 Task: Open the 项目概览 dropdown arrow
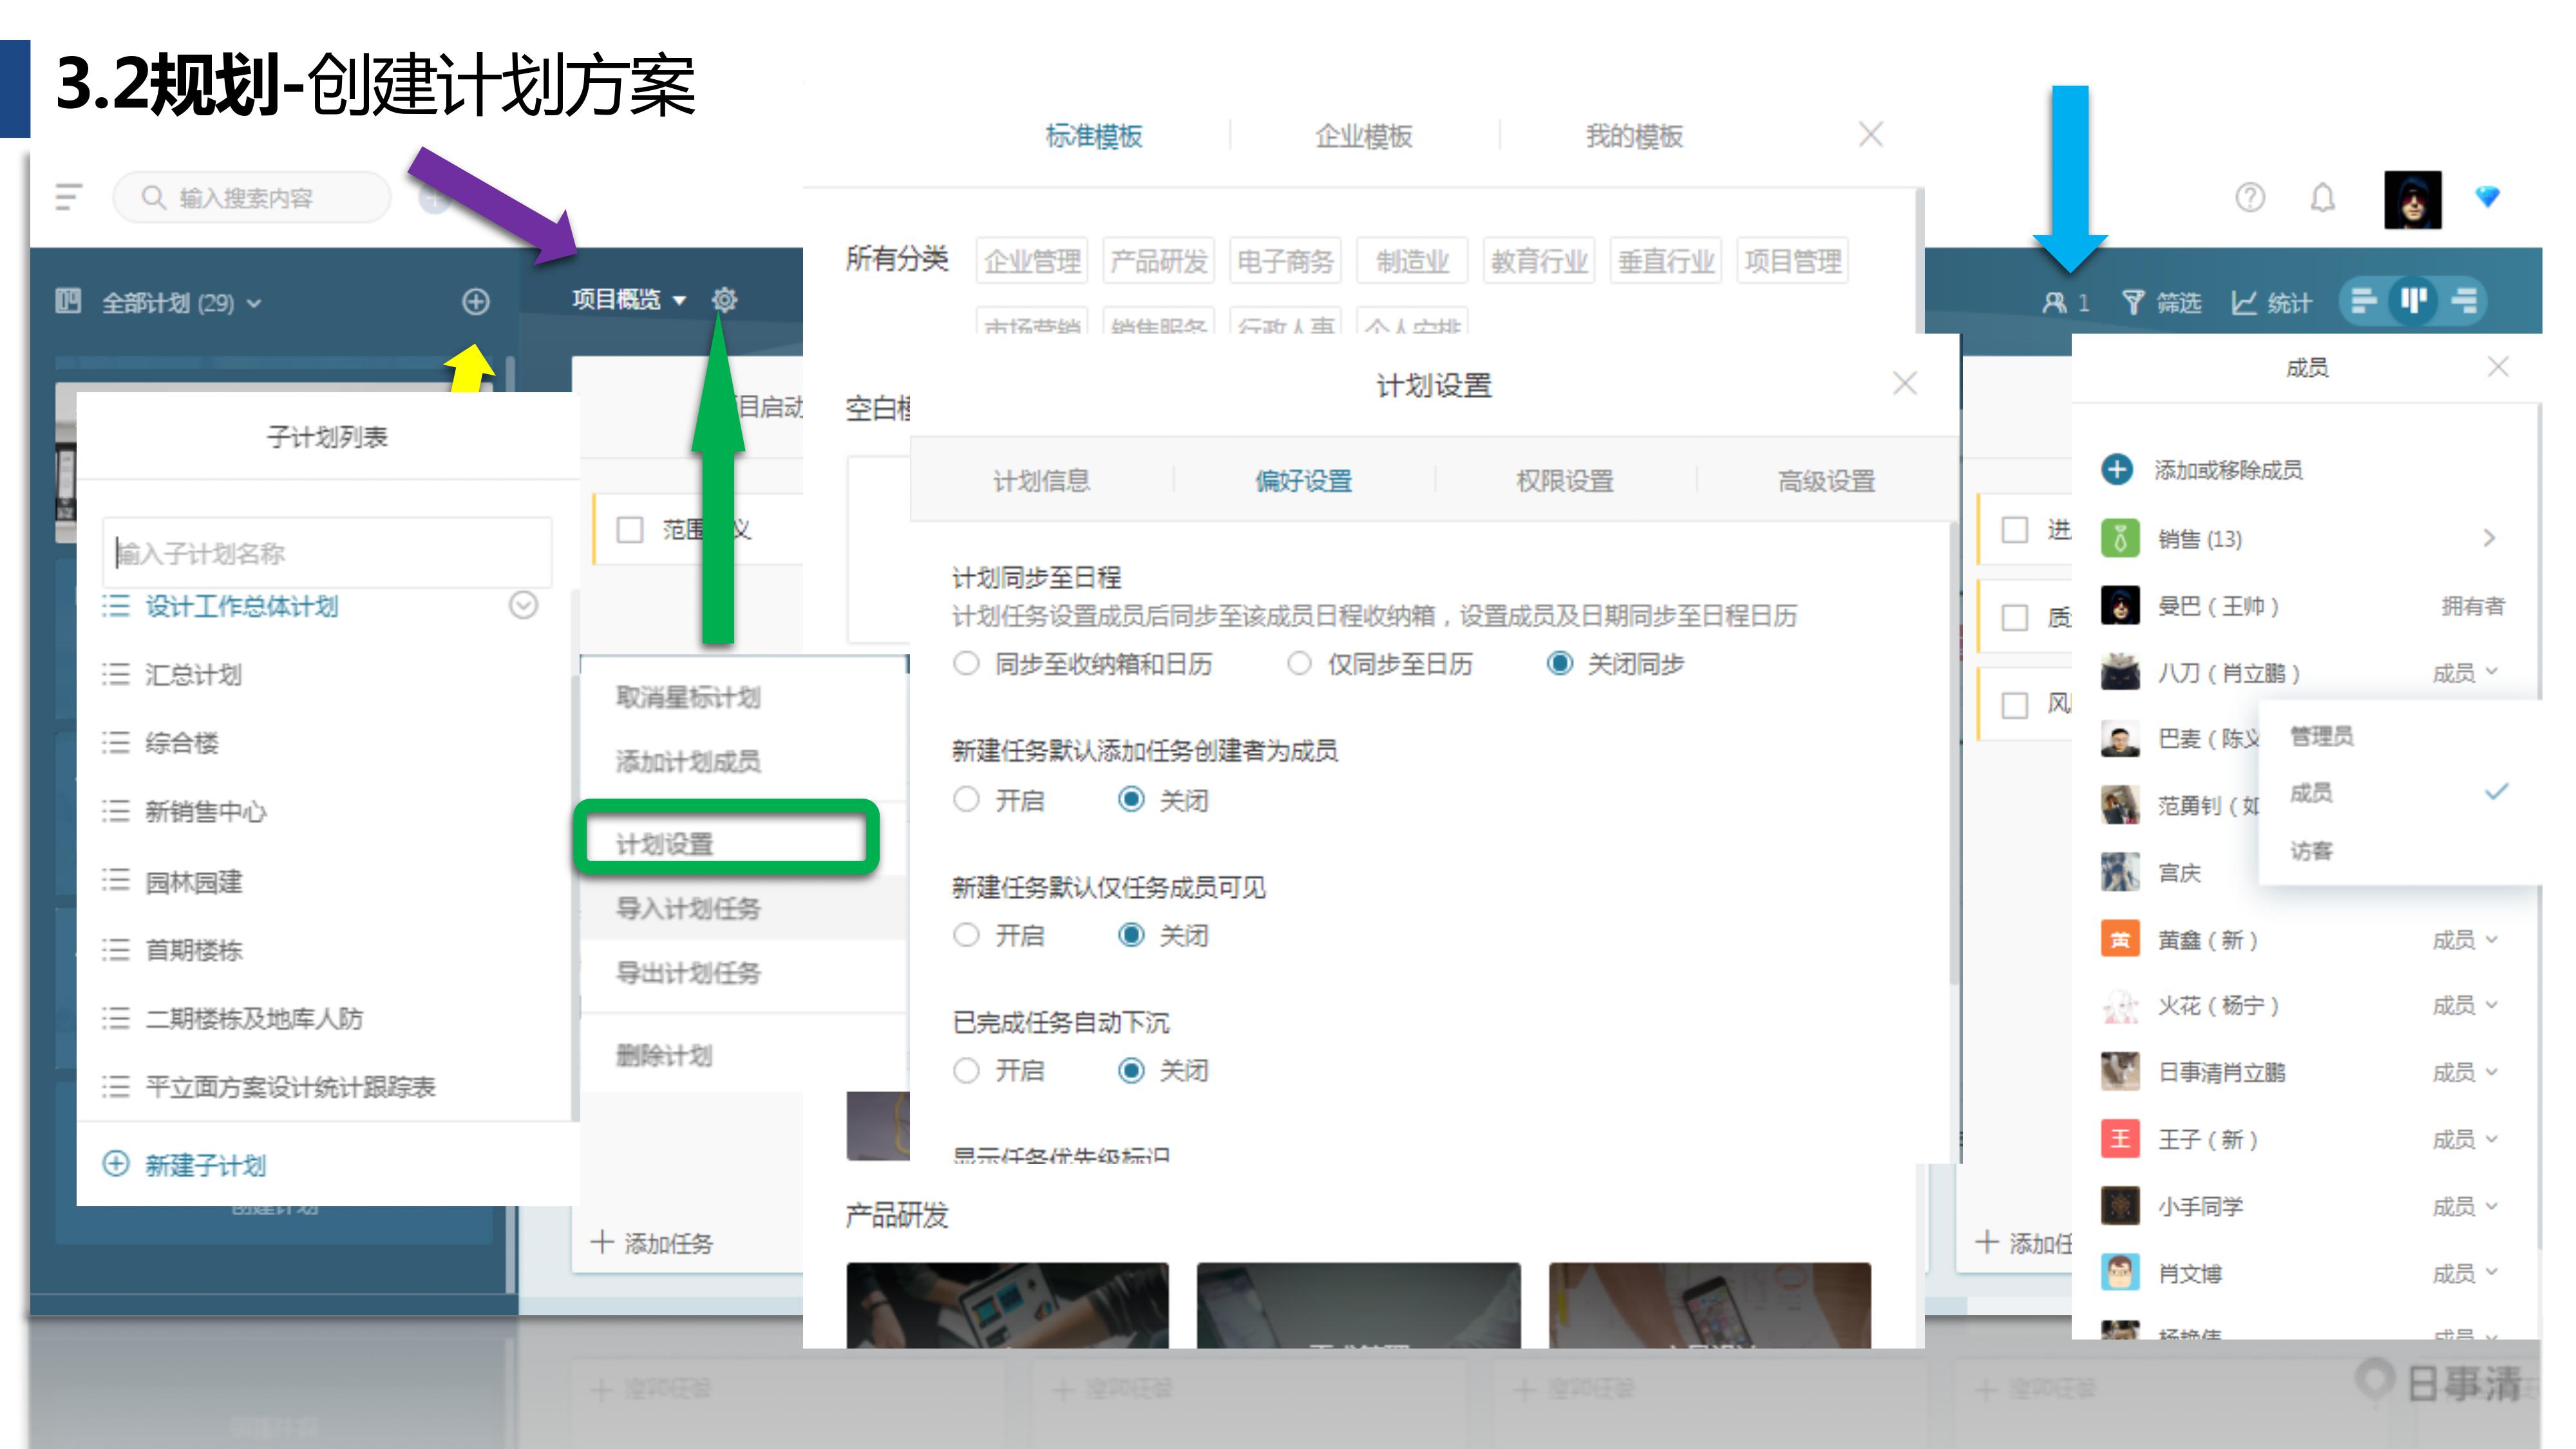[x=680, y=300]
